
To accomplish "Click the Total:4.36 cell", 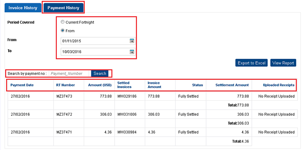I will pos(240,141).
